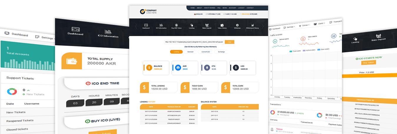The image size is (397, 134).
Task: Expand Settings dropdown in leftmost window
Action: 45,38
